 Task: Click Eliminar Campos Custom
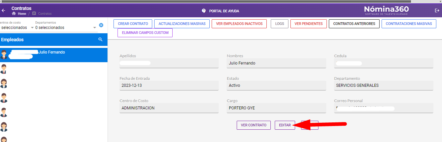[145, 33]
